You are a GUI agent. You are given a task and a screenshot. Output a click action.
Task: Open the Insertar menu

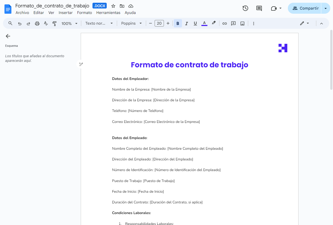click(x=66, y=13)
